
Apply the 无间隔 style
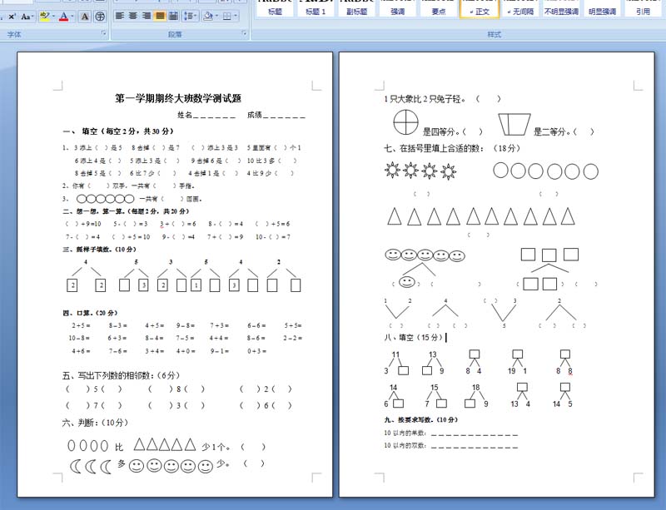coord(520,8)
